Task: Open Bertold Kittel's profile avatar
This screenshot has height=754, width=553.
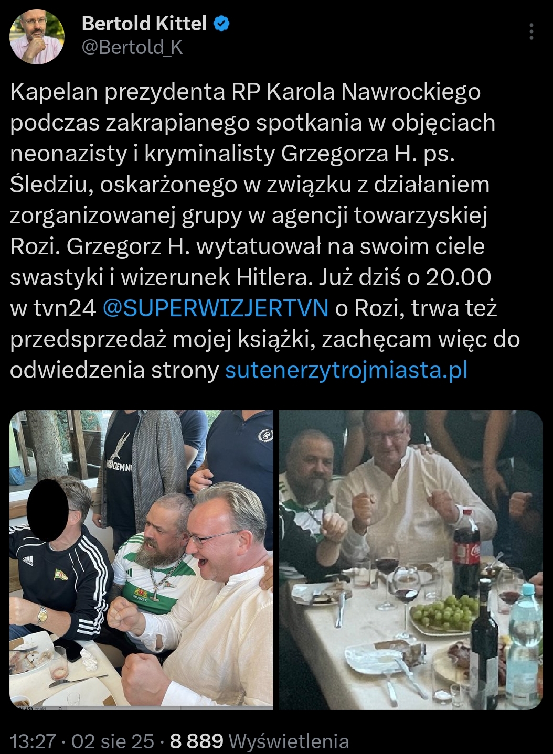Action: click(x=37, y=37)
